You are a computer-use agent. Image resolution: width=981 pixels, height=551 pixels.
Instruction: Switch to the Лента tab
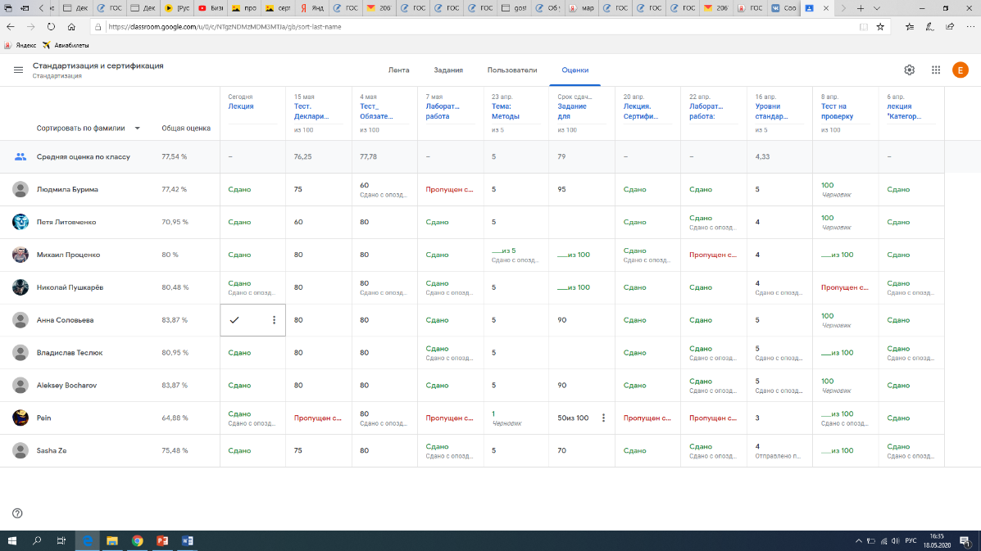(x=398, y=70)
